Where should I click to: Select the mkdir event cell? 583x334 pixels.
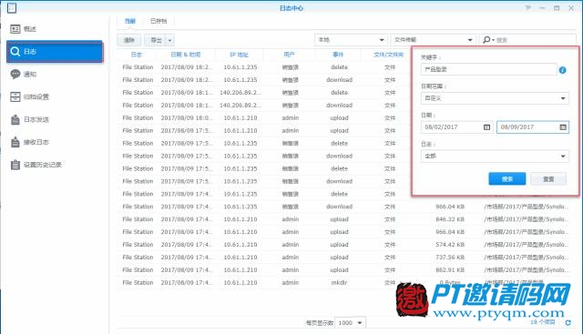(339, 283)
